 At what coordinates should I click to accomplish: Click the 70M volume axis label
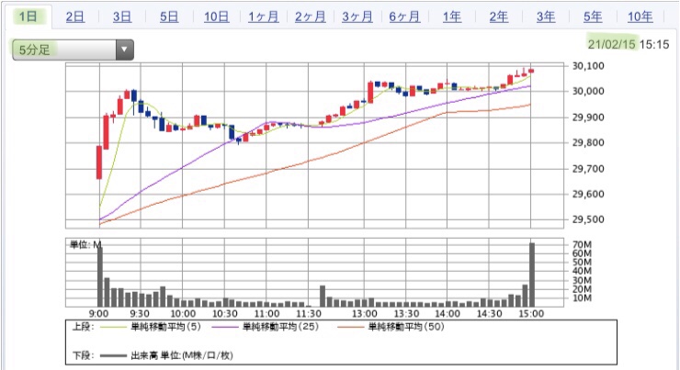click(x=582, y=245)
